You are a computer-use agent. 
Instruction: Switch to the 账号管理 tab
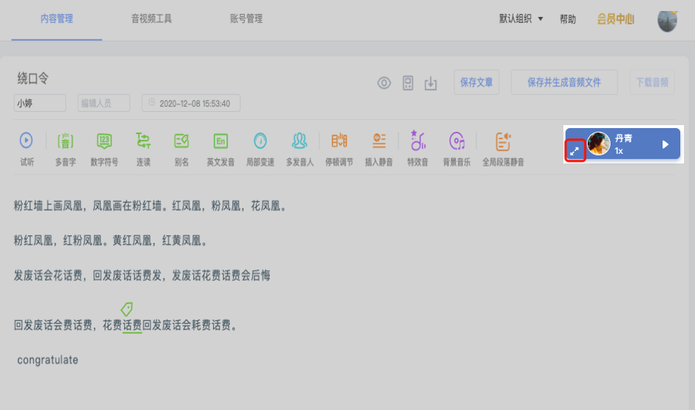click(246, 19)
